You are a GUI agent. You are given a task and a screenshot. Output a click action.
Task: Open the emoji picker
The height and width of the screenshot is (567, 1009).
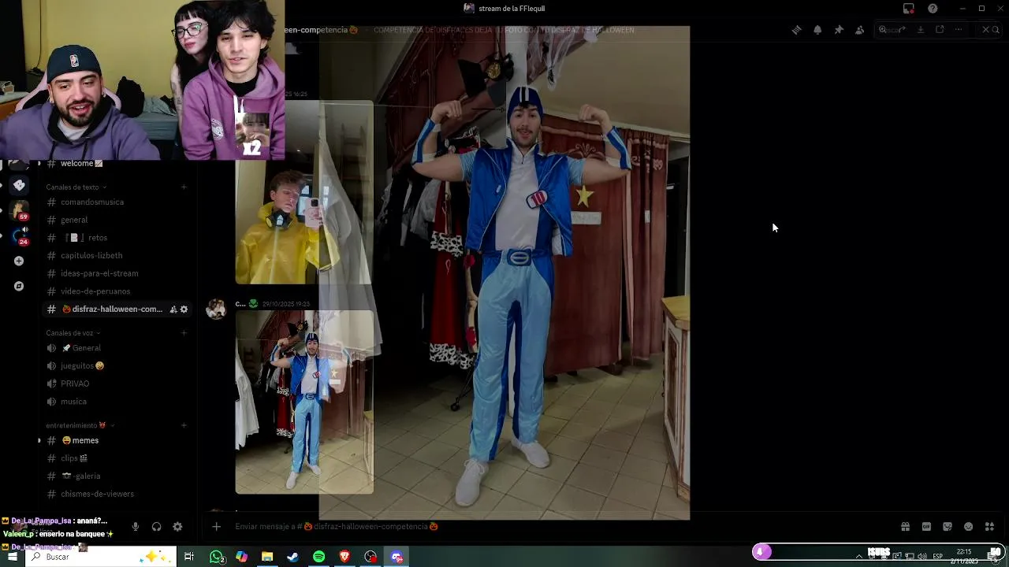click(x=969, y=527)
